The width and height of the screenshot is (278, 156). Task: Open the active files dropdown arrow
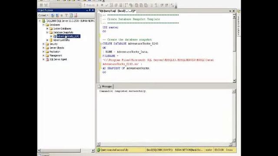pyautogui.click(x=230, y=11)
